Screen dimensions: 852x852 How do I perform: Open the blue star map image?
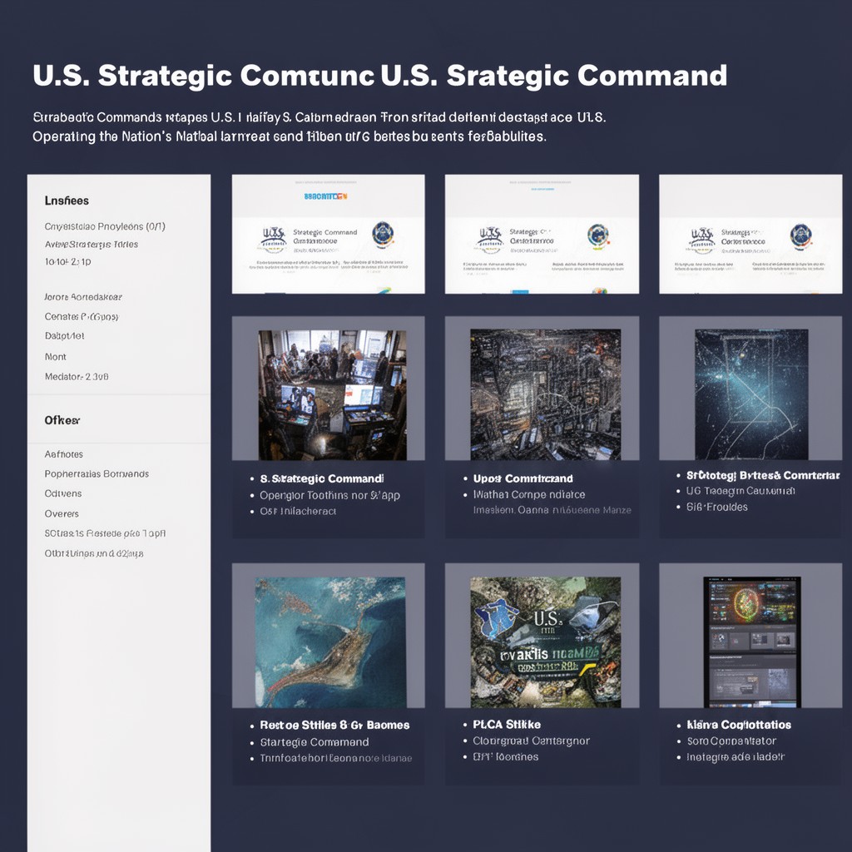click(x=751, y=394)
